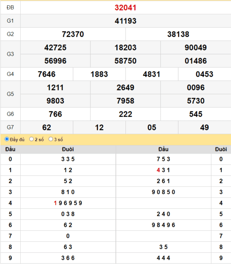Viewport: 231px width, 264px height.
Task: Click G3 result 58750
Action: (125, 61)
